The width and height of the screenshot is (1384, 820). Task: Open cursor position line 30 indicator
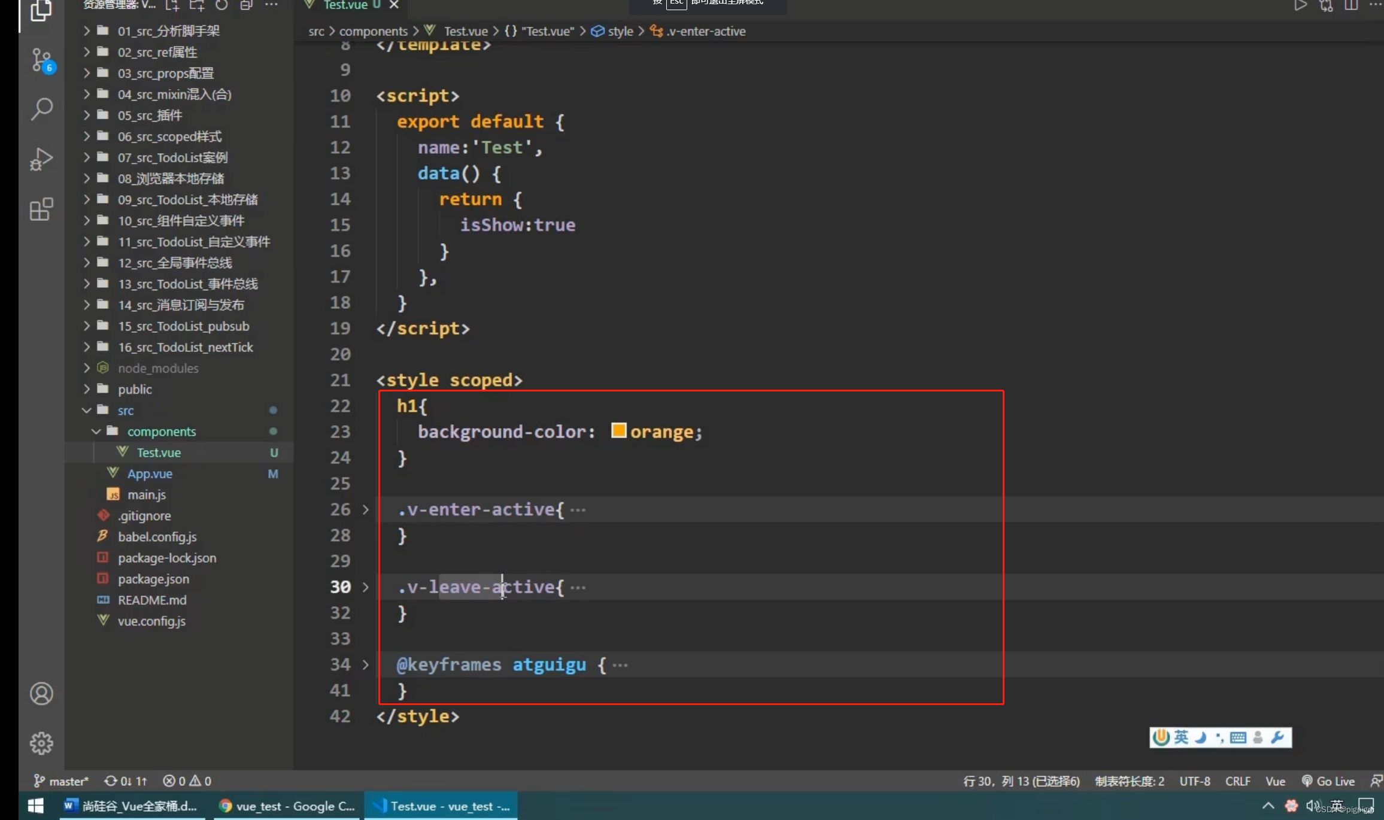click(x=1021, y=781)
